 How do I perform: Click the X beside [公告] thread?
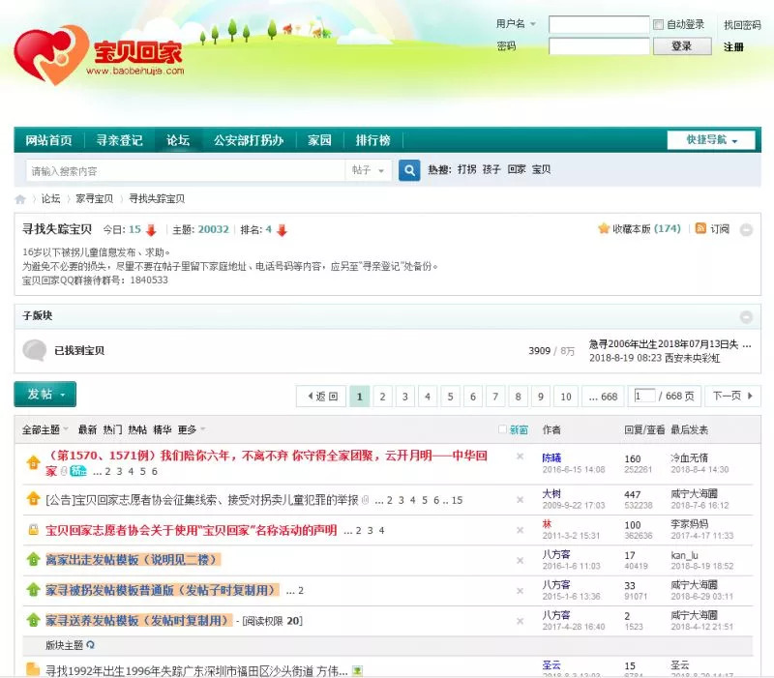520,500
